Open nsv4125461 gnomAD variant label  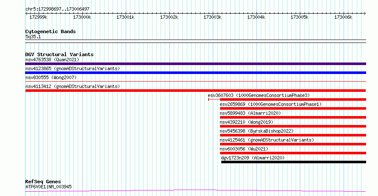[x=267, y=140]
